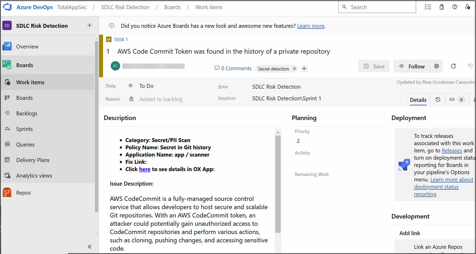
Task: Click the Learn more banner link
Action: pos(311,26)
